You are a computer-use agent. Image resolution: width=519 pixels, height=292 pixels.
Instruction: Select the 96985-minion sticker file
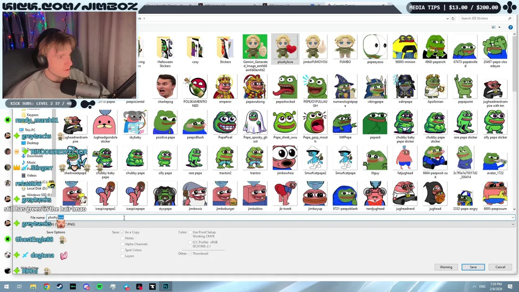(405, 47)
